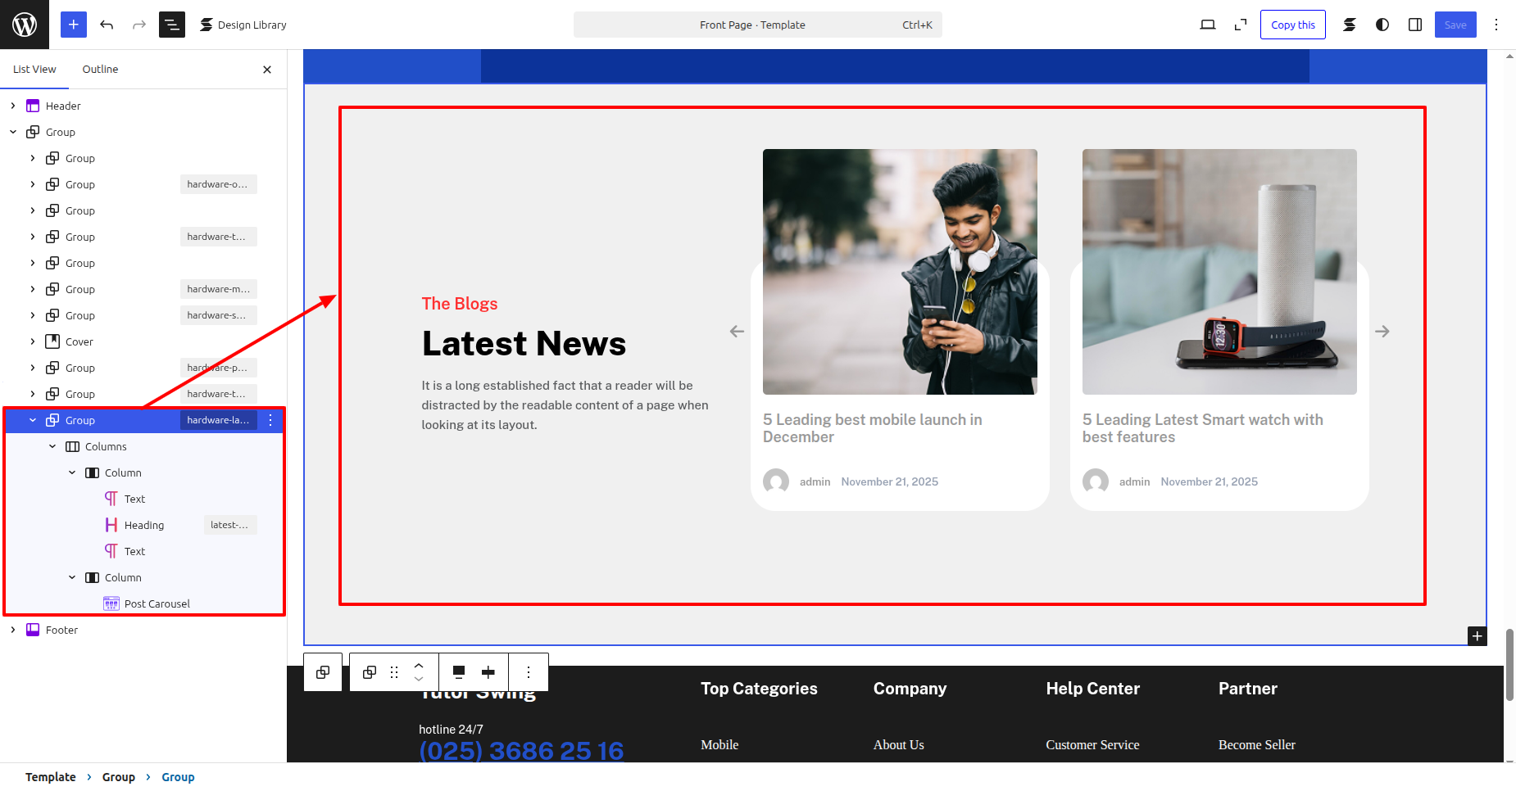Open the top-right Options three-dots menu
The height and width of the screenshot is (791, 1516).
click(x=1496, y=25)
